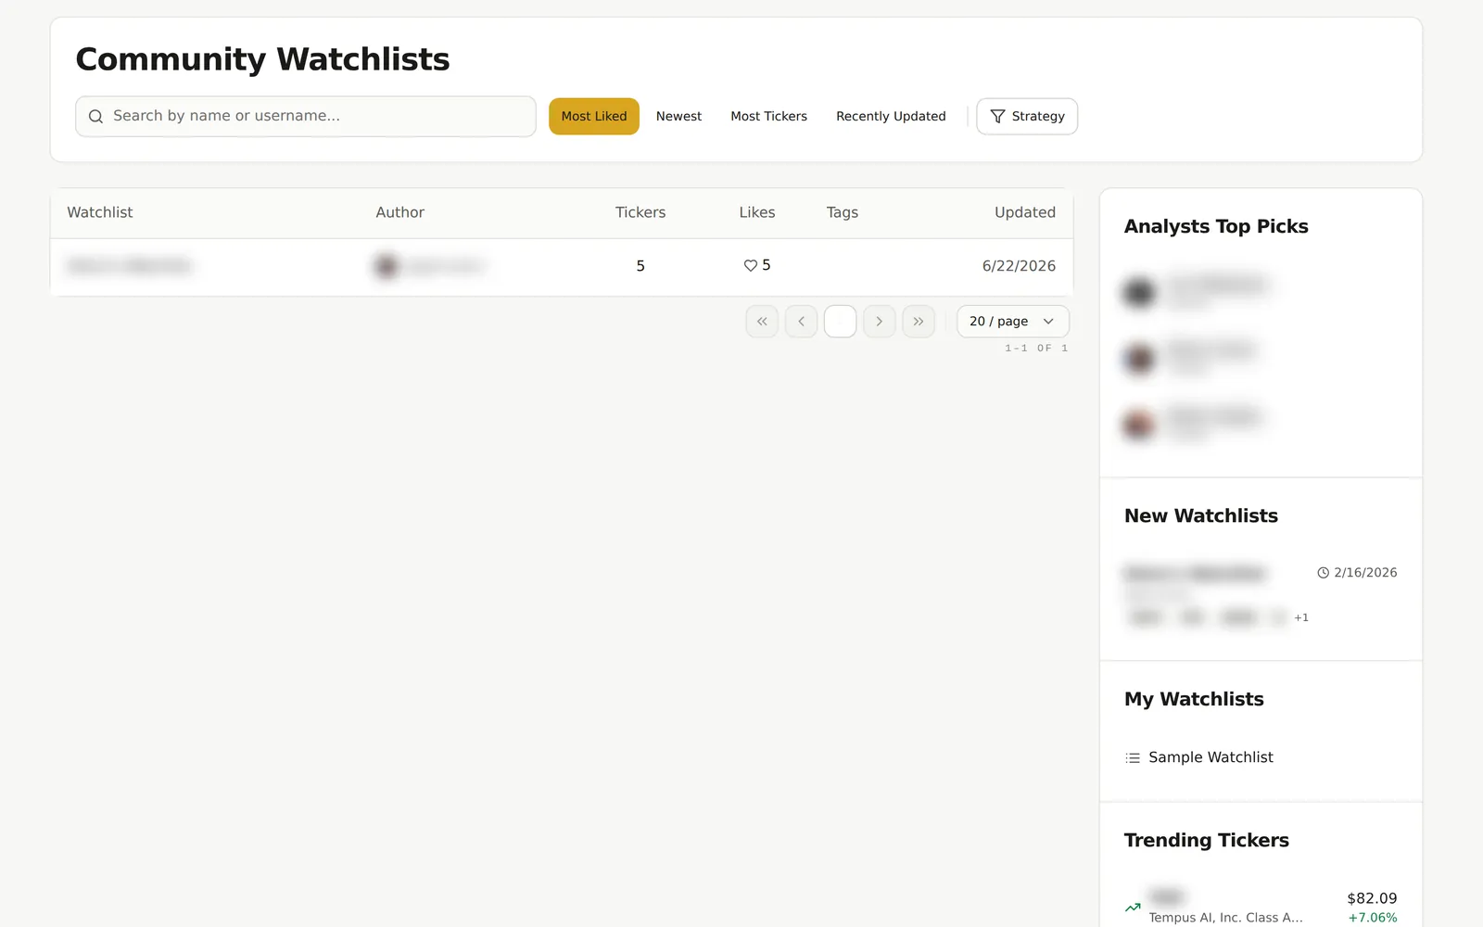Like the watchlist via heart icon
The width and height of the screenshot is (1483, 927).
750,266
